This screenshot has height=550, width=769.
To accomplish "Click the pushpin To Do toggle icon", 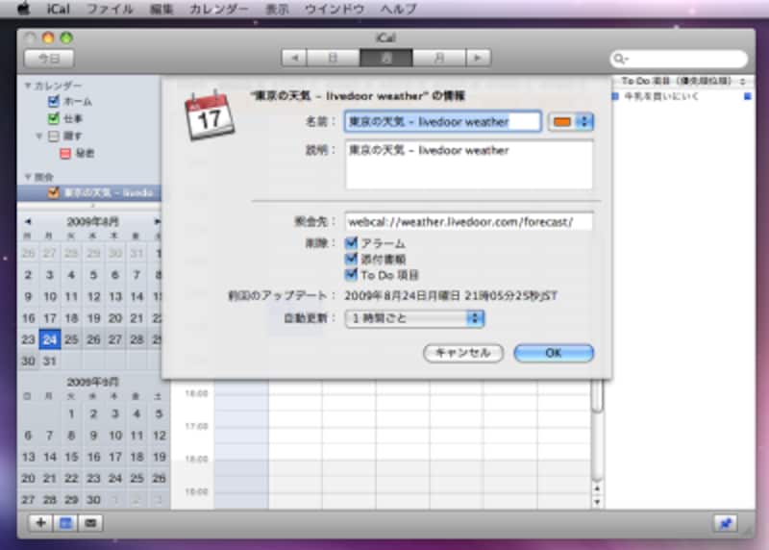I will [x=725, y=523].
